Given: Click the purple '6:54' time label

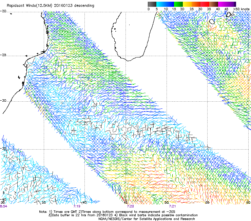Looking at the screenshot, I should pyautogui.click(x=3, y=206).
